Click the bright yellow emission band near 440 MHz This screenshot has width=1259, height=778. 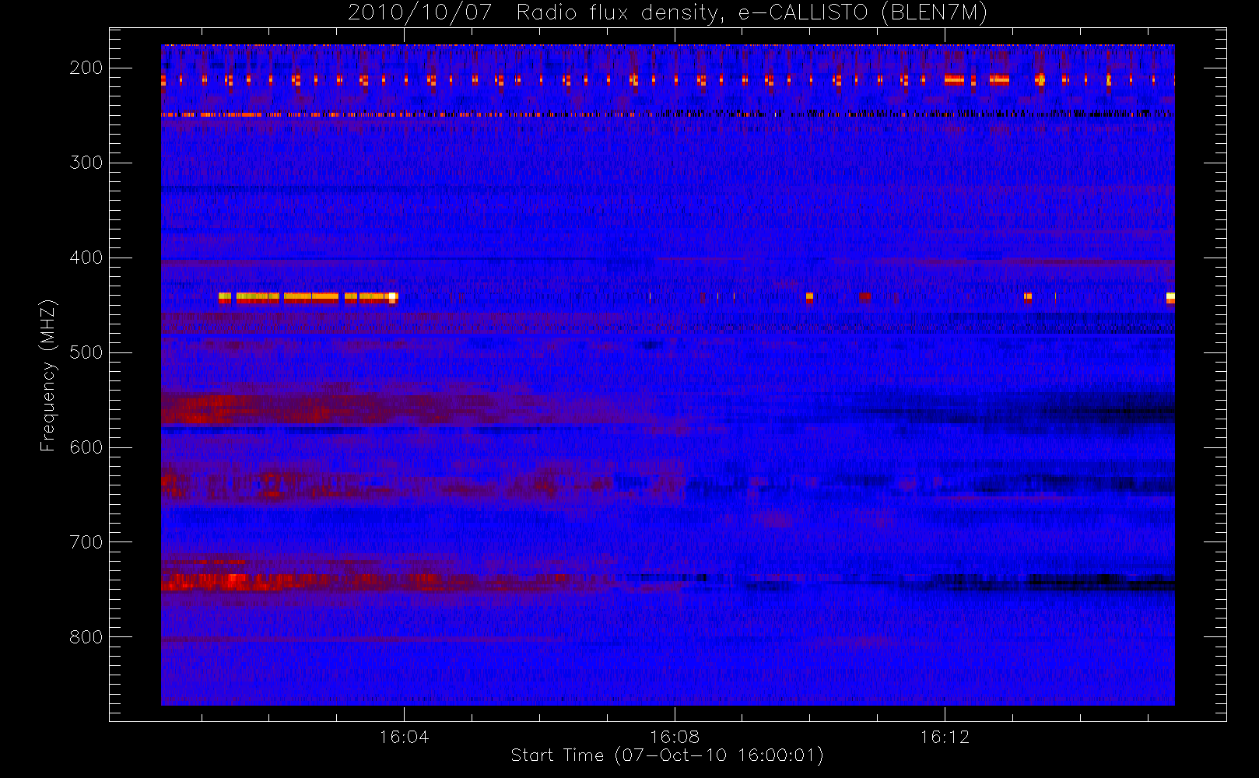pyautogui.click(x=308, y=296)
